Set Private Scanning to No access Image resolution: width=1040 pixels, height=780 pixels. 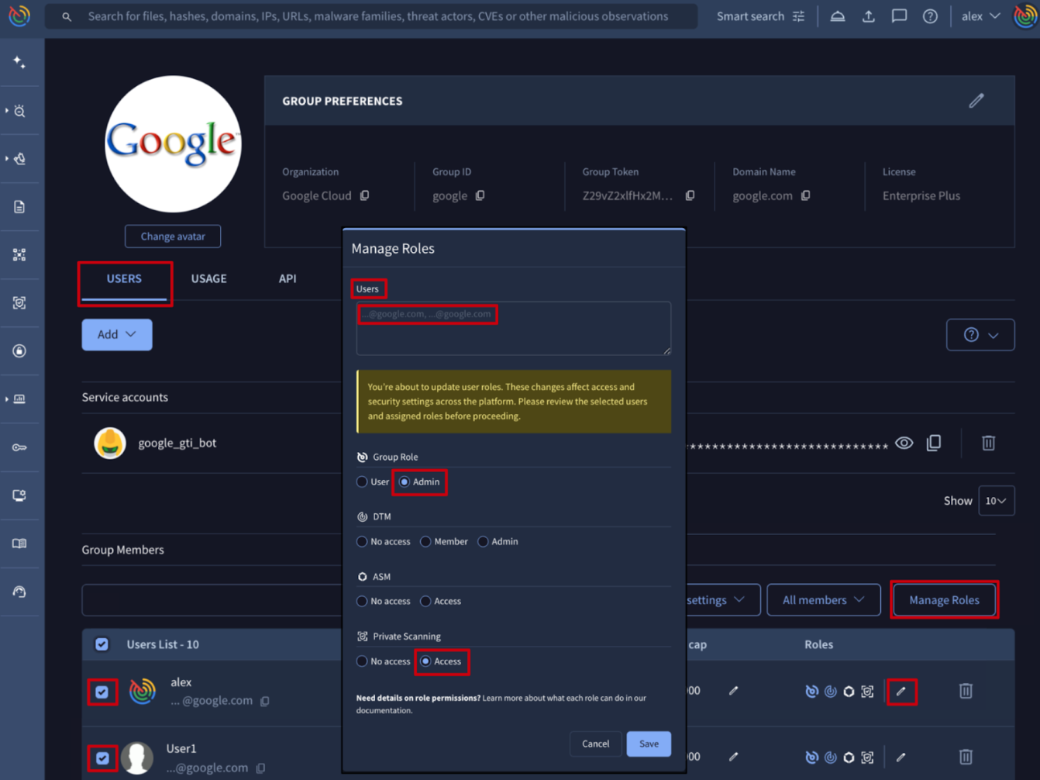tap(362, 661)
